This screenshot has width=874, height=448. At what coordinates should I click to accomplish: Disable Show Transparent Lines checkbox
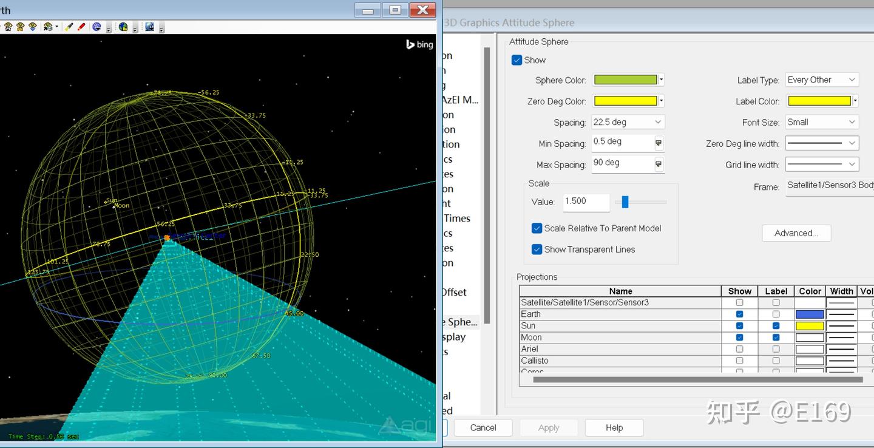point(537,249)
